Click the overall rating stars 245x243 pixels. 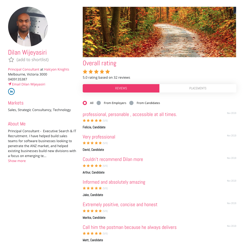[x=96, y=72]
